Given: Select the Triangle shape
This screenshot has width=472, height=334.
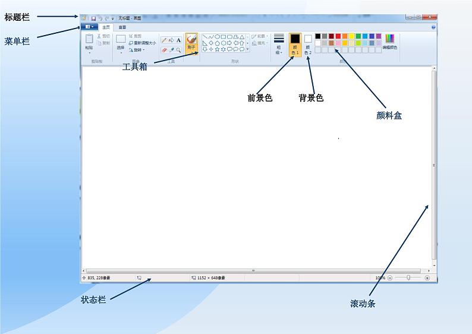Looking at the screenshot, I should tap(242, 37).
